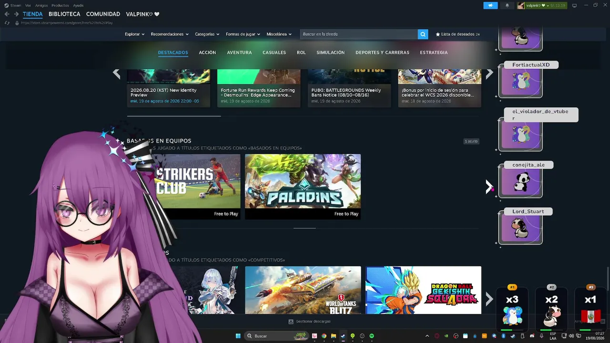Switch to Big Picture mode with monitor icon

tap(574, 5)
